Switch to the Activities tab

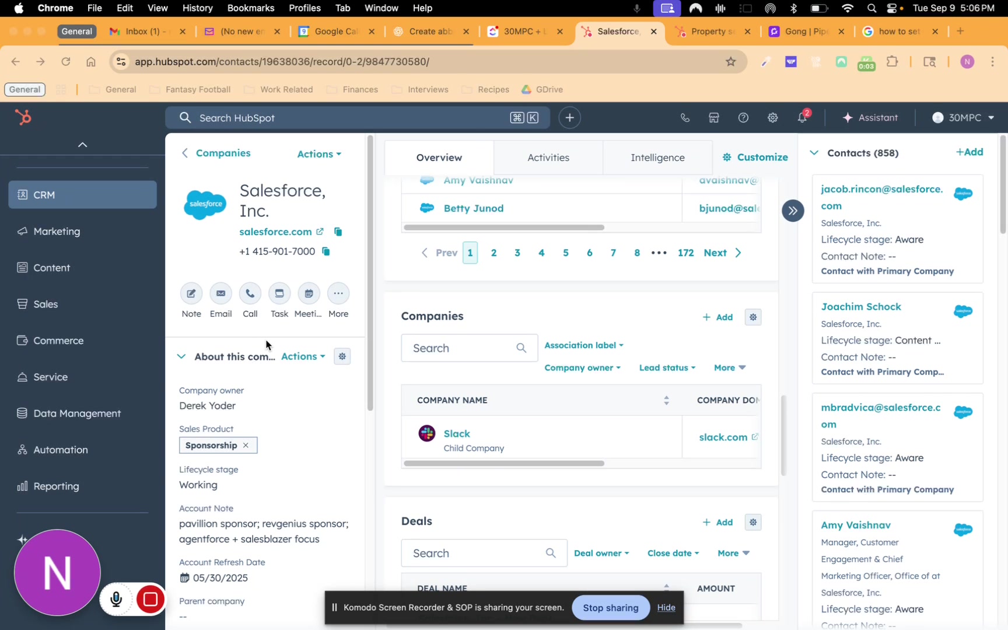pos(548,157)
